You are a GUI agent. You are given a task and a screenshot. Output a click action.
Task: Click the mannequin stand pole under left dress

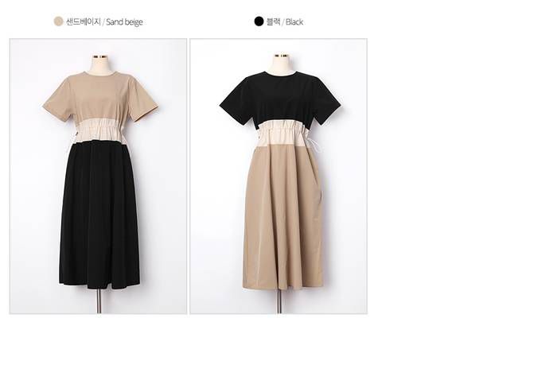point(99,301)
